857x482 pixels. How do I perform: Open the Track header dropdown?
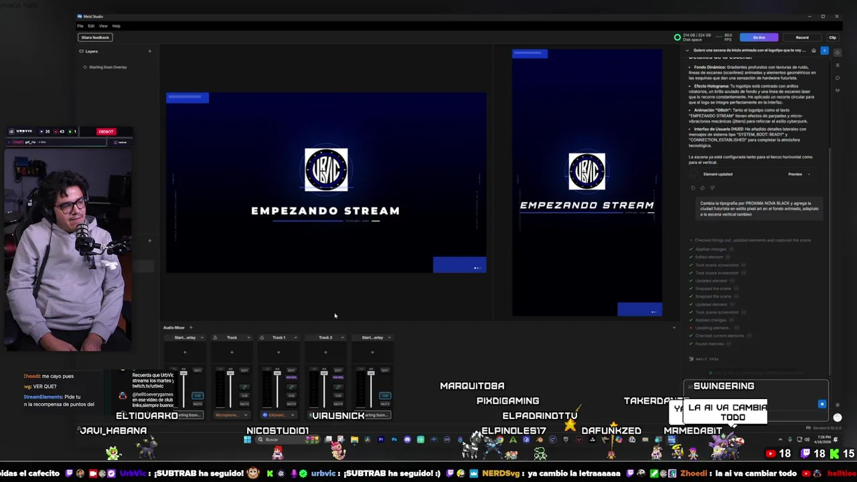click(x=248, y=337)
